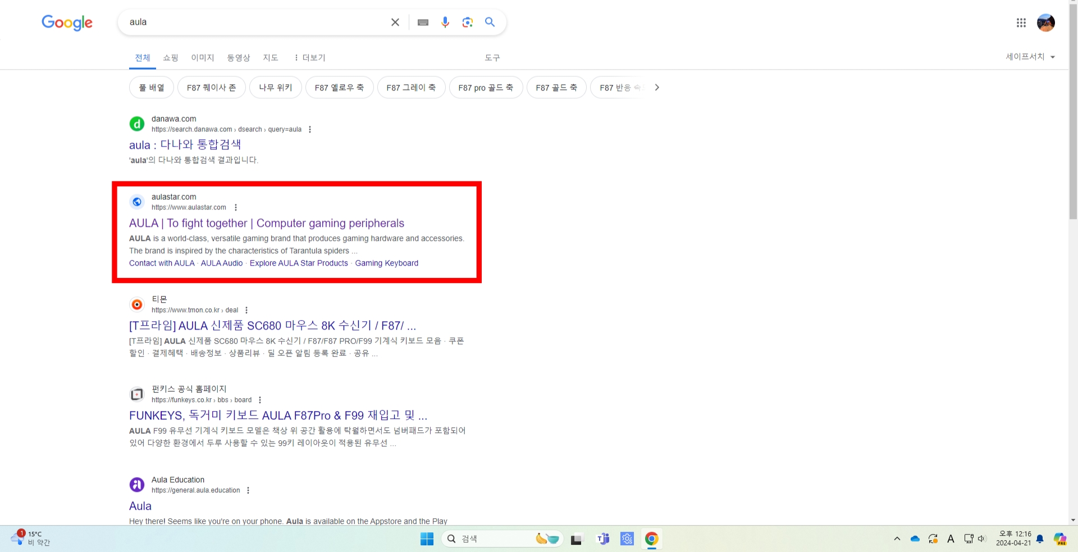Screen dimensions: 1078x552
Task: Select the 나무 위키 chip
Action: (276, 88)
